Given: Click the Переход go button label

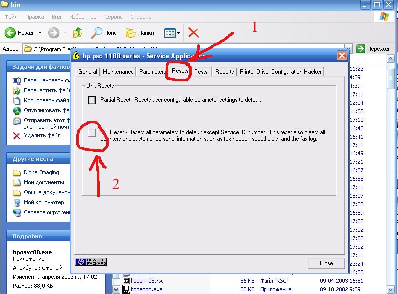Looking at the screenshot, I should pos(378,49).
